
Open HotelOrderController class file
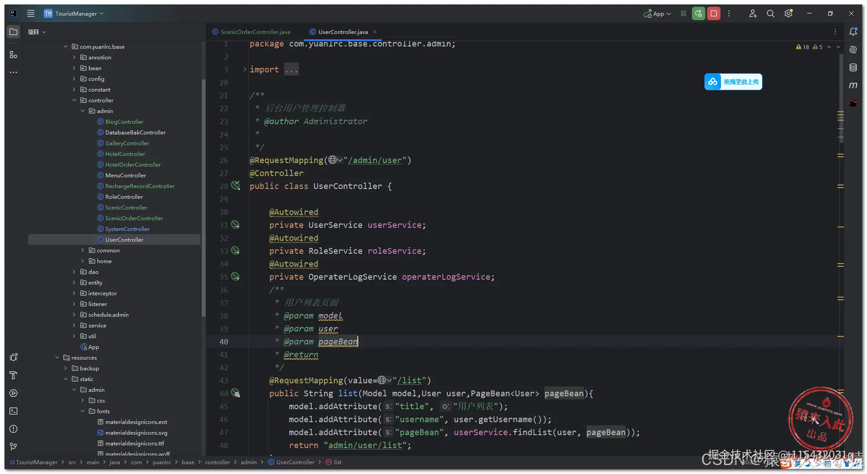click(x=133, y=164)
